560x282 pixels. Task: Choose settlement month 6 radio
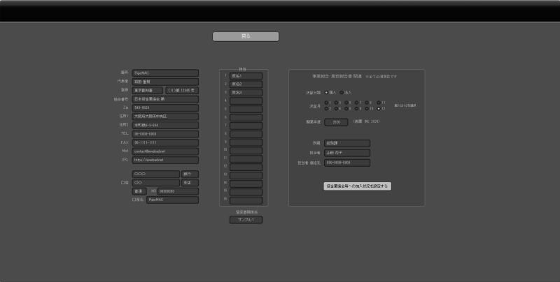tap(346, 109)
